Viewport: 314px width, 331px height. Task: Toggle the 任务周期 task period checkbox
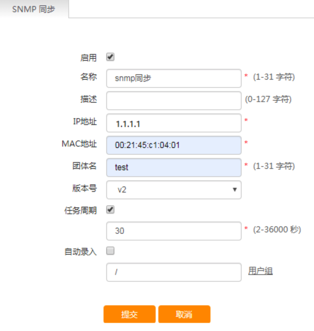pos(110,210)
